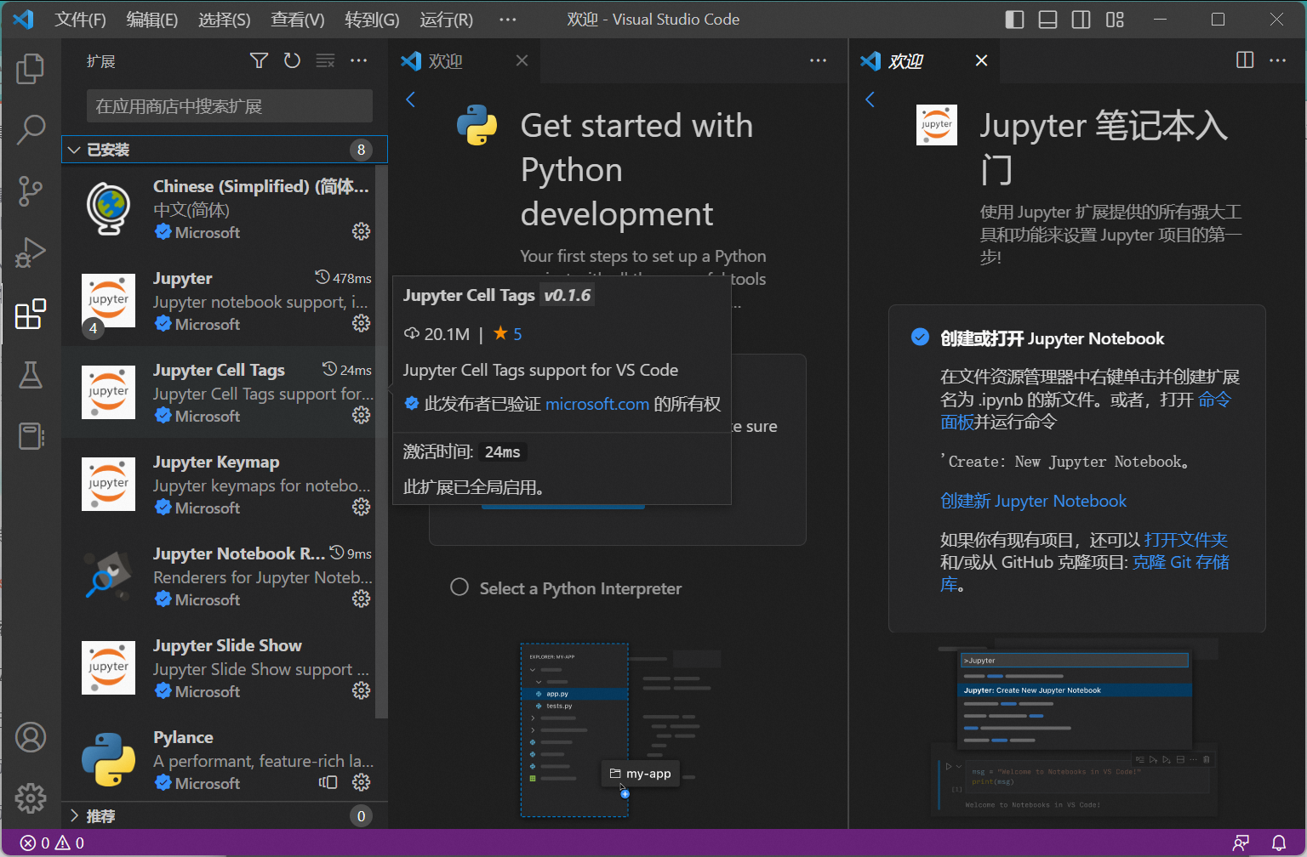Open the 文件(F) menu
1307x857 pixels.
click(x=80, y=20)
